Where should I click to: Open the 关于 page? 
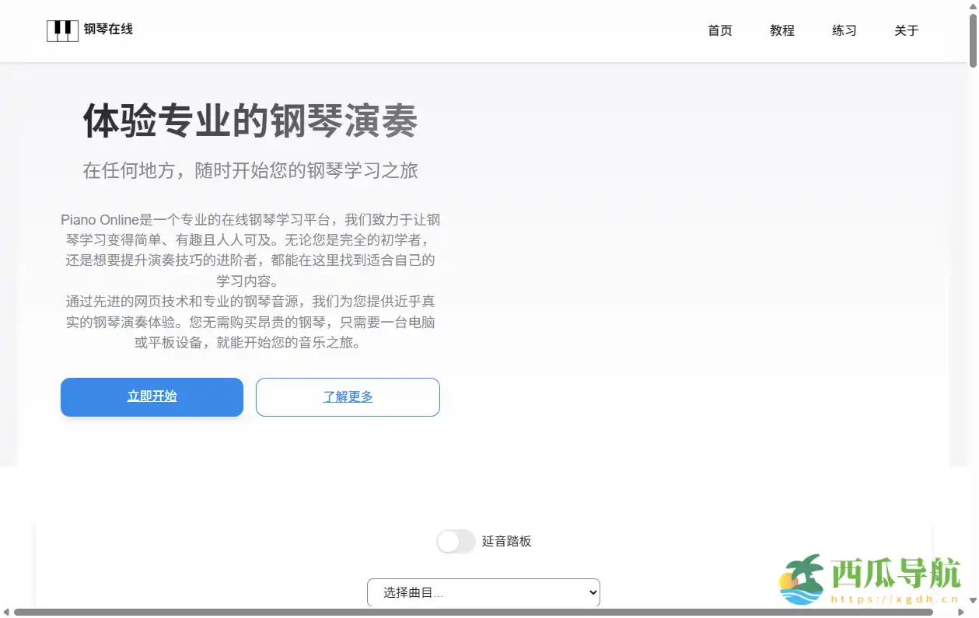(905, 31)
